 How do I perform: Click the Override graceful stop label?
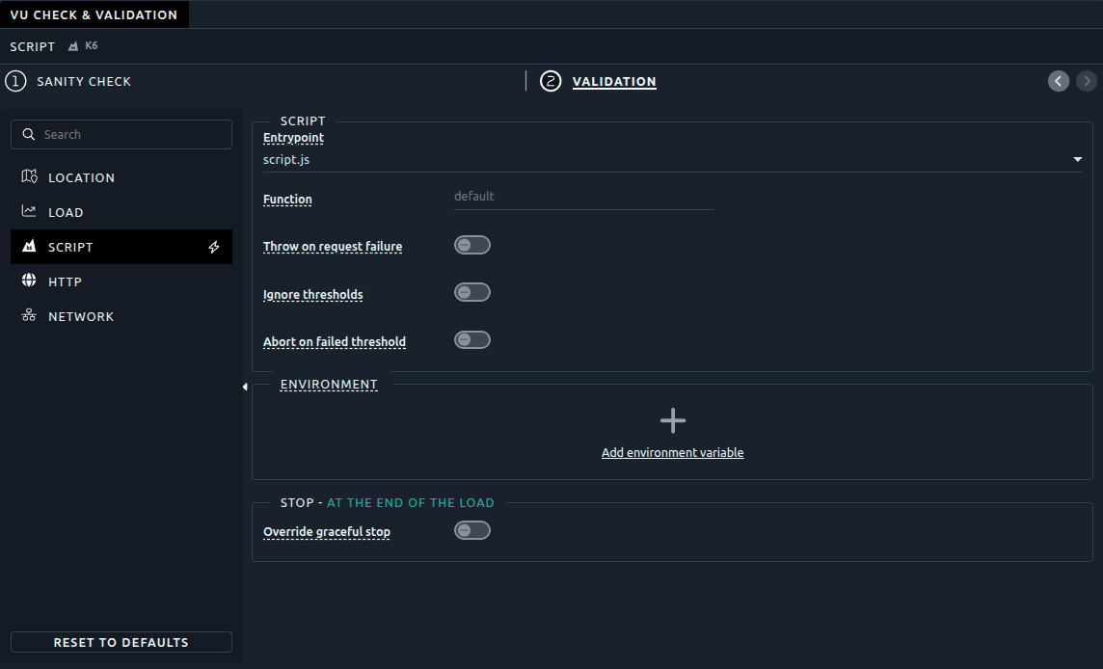point(327,532)
